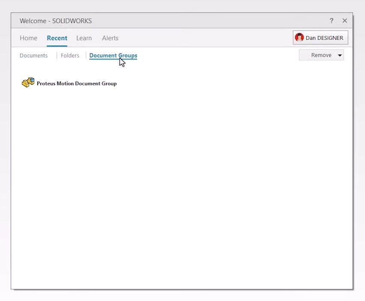
Task: Close the Welcome dialog
Action: pos(344,21)
